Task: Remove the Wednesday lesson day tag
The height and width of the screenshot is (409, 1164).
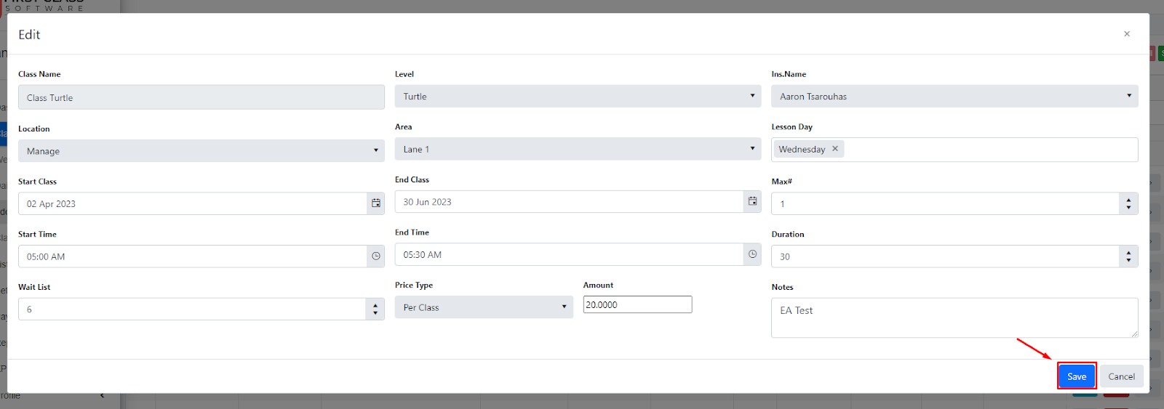Action: click(835, 149)
